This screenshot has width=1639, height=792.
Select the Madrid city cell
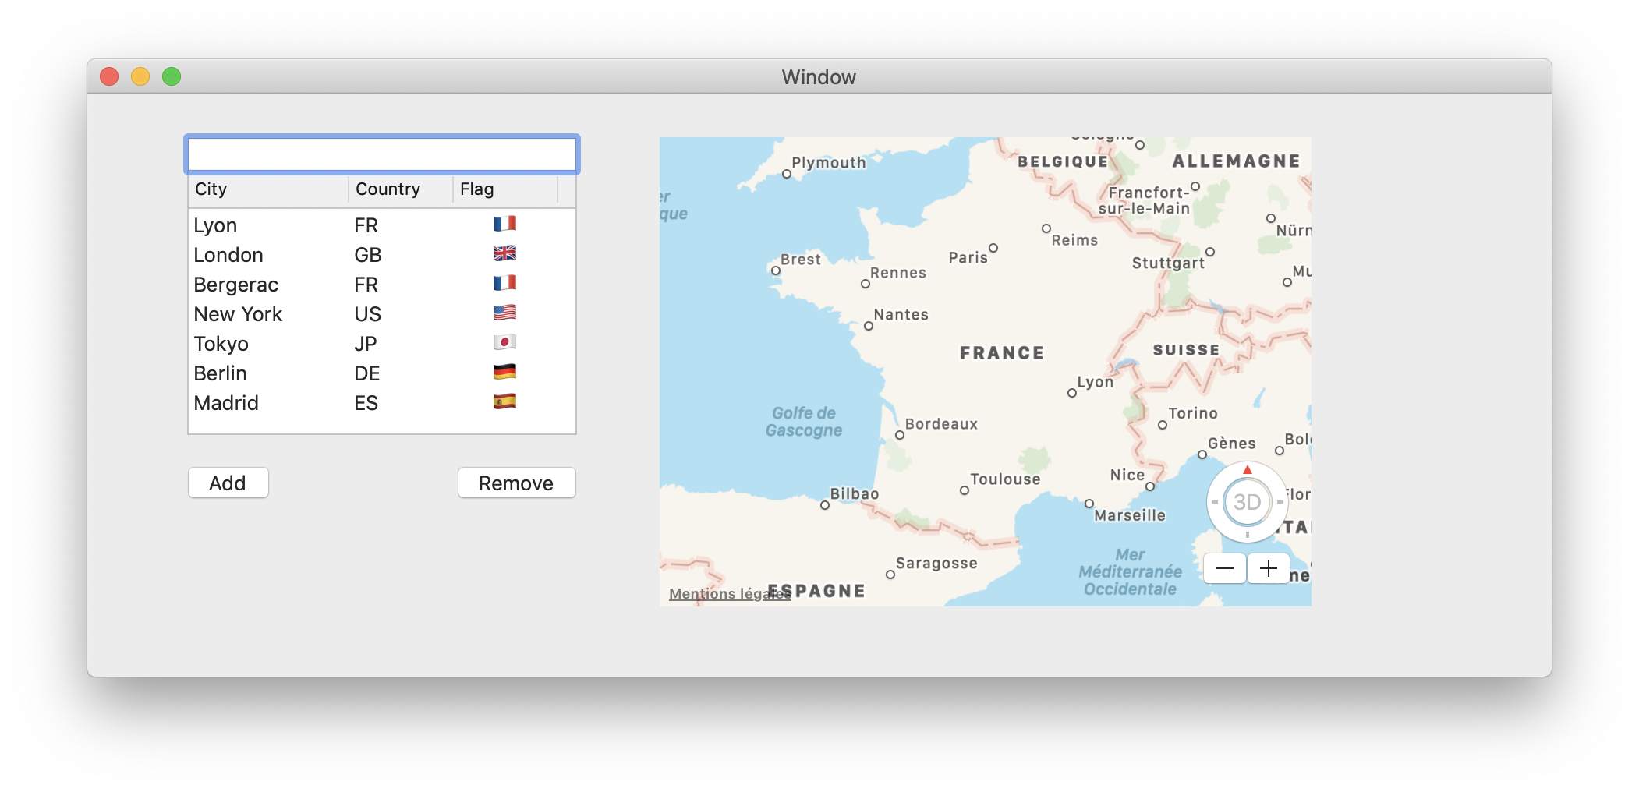tap(226, 403)
